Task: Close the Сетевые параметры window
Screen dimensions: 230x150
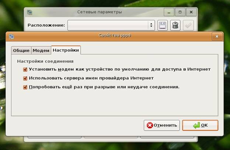Action: pos(191,12)
